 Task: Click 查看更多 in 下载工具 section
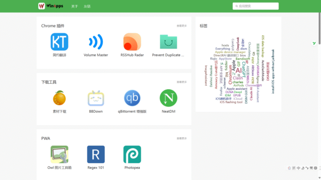[181, 82]
